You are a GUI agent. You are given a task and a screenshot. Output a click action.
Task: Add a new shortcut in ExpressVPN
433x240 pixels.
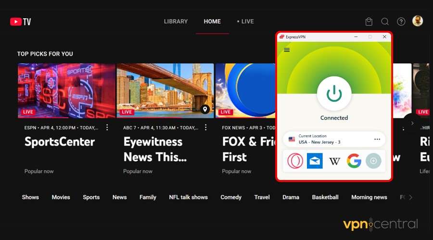(373, 161)
